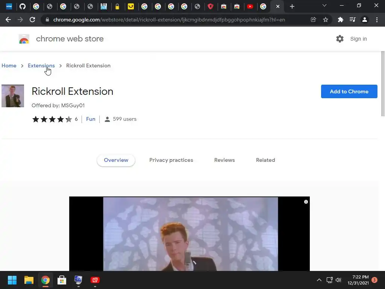Click the Chrome taskbar icon
Viewport: 385px width, 289px height.
point(45,280)
